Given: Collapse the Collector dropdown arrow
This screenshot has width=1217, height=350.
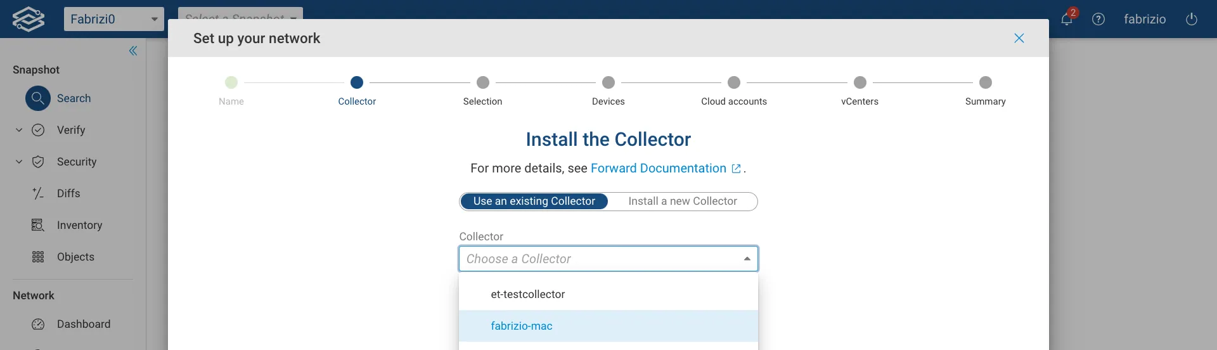Looking at the screenshot, I should (747, 259).
